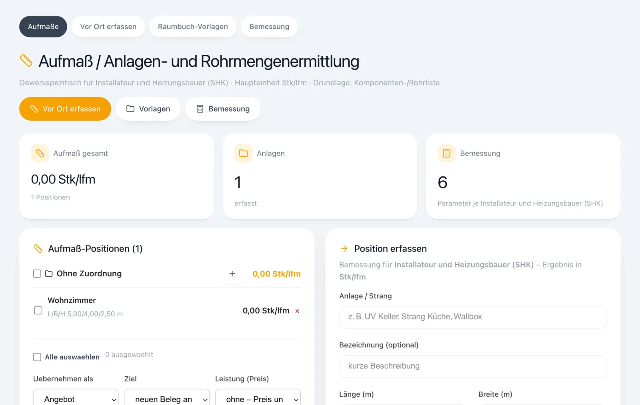Focus the Anlage / Strang input field
Image resolution: width=640 pixels, height=405 pixels.
(x=473, y=317)
